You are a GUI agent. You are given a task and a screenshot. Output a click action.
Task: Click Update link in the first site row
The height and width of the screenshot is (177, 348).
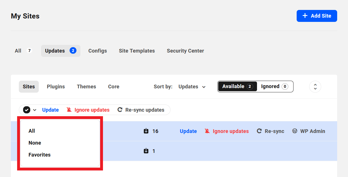pyautogui.click(x=188, y=131)
